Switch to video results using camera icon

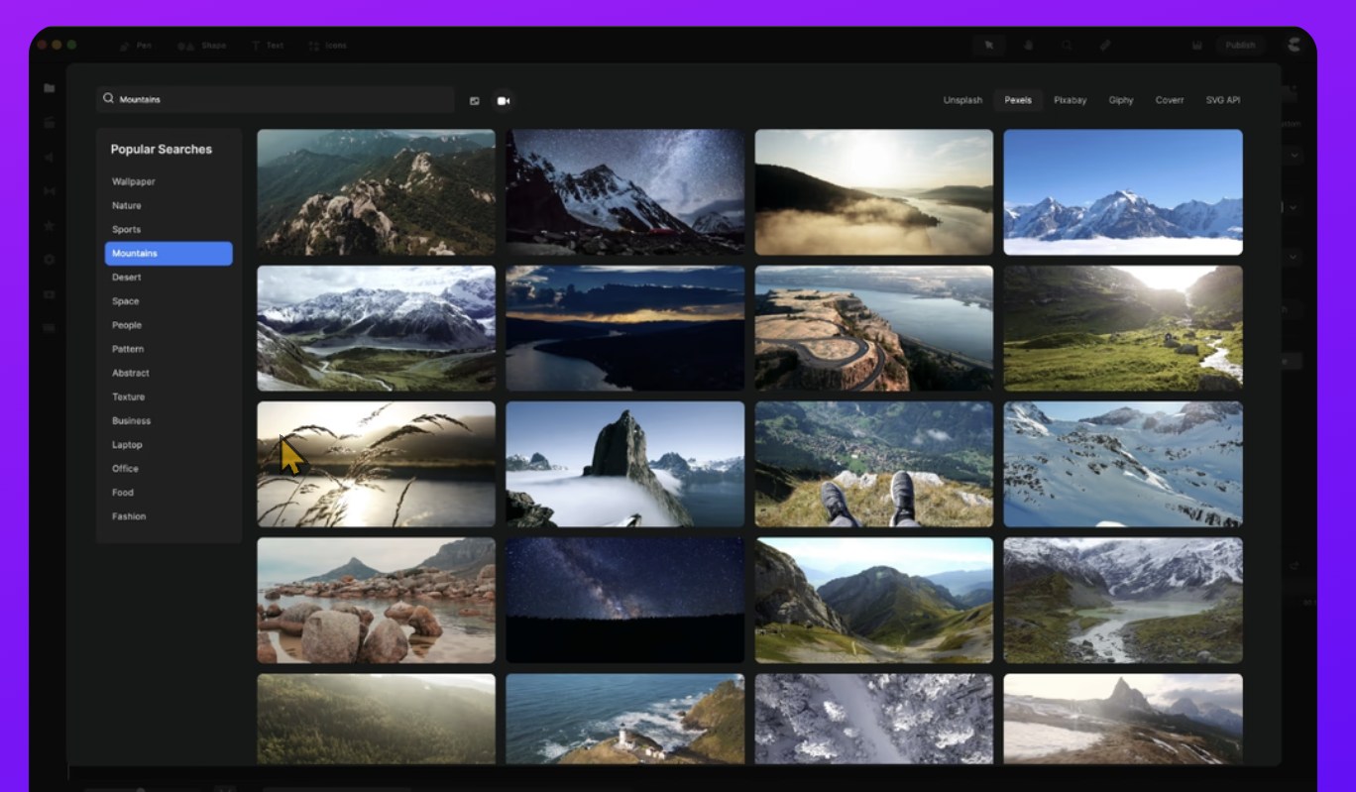[504, 100]
